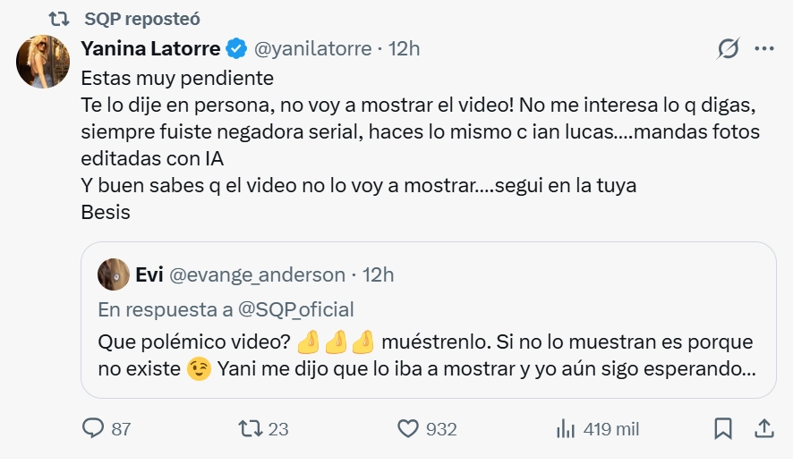This screenshot has height=464, width=793.
Task: Click the SQP reposteó label
Action: pos(142,18)
